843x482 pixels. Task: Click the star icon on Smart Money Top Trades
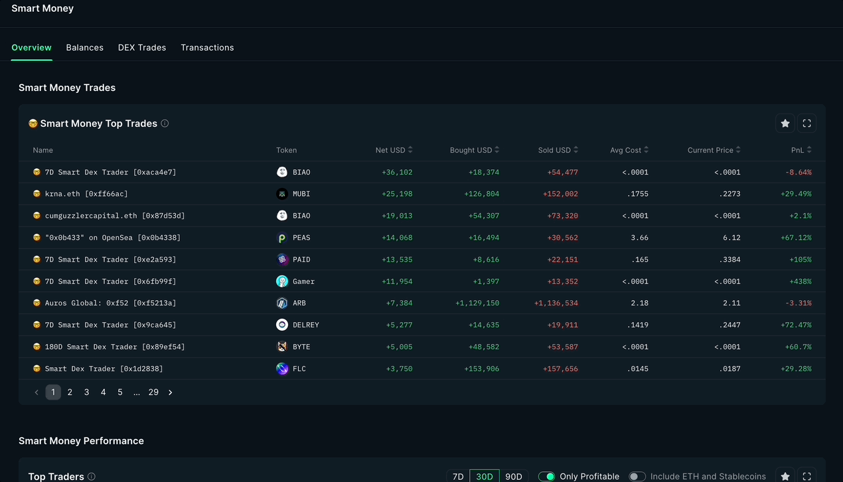click(x=785, y=123)
